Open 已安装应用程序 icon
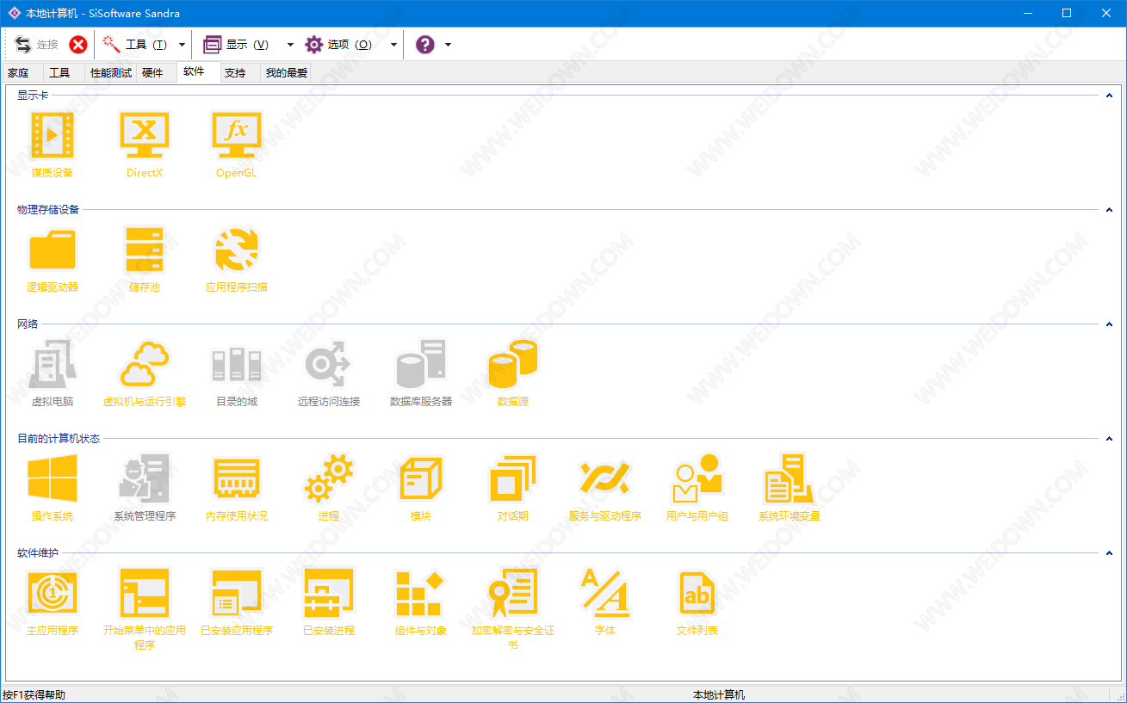 pos(237,593)
